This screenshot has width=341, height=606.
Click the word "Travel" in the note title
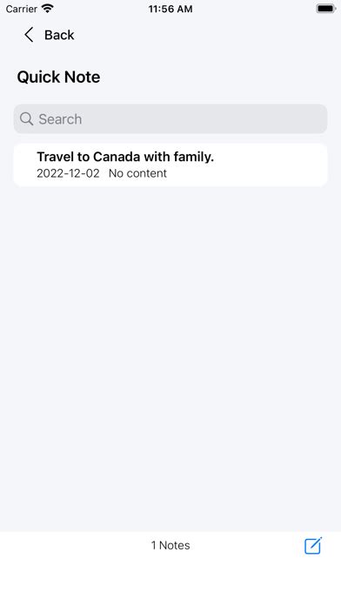pos(54,157)
